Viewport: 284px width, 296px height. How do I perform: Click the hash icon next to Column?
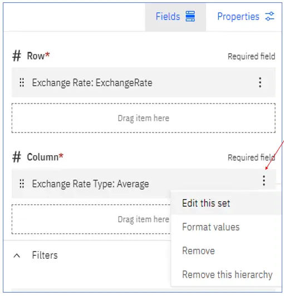17,157
